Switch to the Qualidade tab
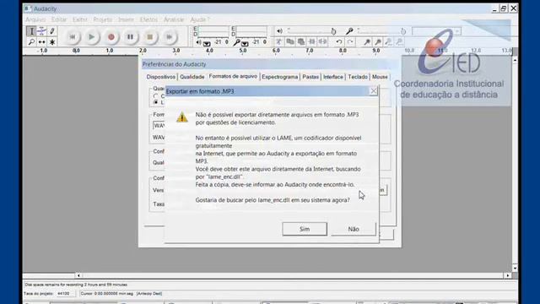The image size is (540, 304). [x=192, y=77]
